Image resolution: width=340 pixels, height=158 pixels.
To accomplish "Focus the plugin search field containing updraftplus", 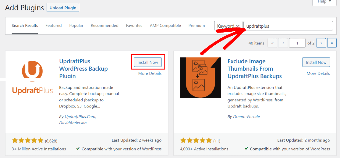I will click(x=288, y=26).
